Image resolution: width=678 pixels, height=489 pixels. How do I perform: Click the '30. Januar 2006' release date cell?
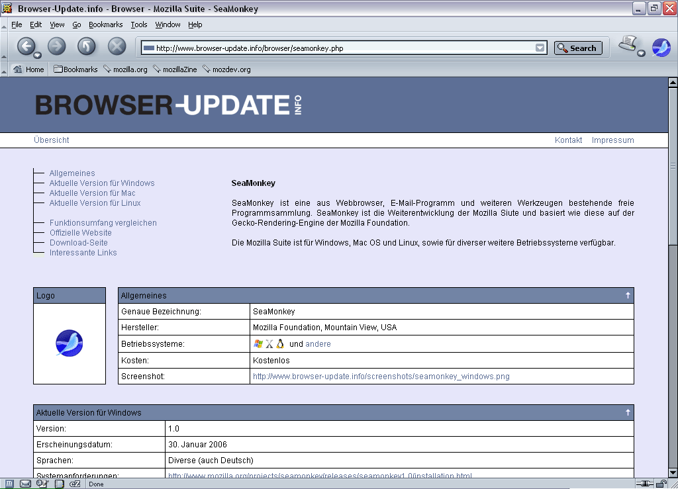point(400,445)
